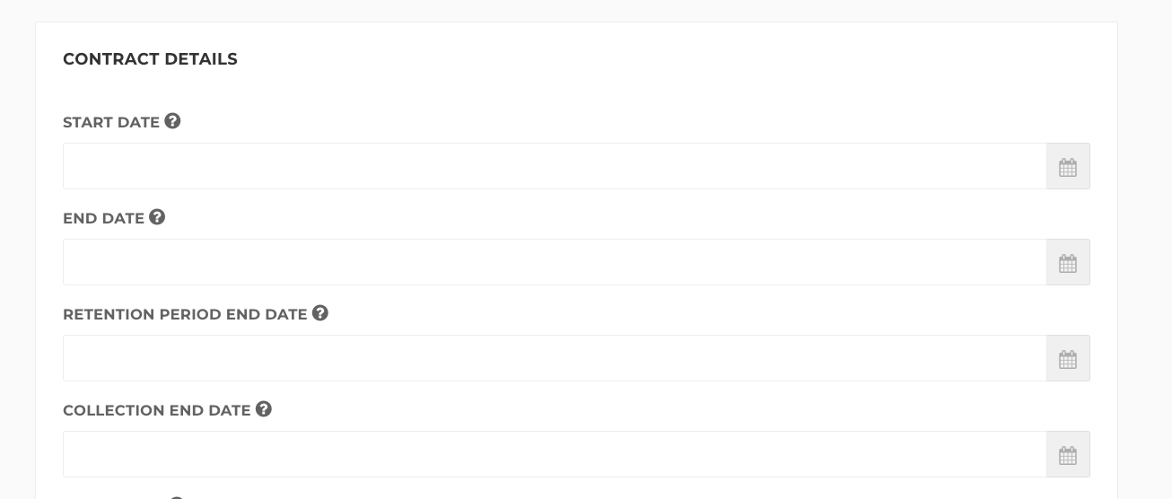The width and height of the screenshot is (1172, 499).
Task: Select the Retention Period End Date field
Action: click(555, 358)
